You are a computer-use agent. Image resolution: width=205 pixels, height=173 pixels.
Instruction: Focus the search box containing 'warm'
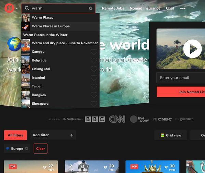point(58,8)
